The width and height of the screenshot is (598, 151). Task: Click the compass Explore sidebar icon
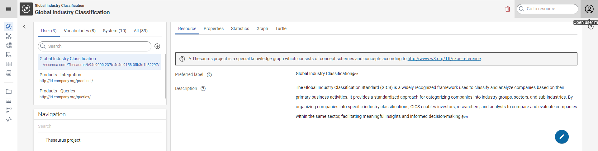click(x=9, y=27)
